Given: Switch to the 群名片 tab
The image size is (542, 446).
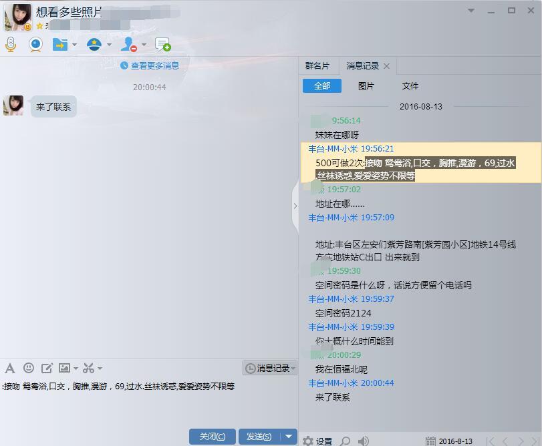Looking at the screenshot, I should (317, 65).
